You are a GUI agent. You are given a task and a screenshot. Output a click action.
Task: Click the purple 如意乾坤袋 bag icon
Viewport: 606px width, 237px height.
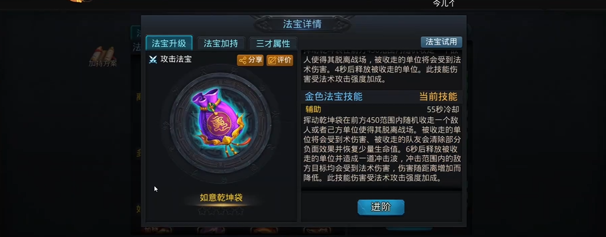(221, 122)
